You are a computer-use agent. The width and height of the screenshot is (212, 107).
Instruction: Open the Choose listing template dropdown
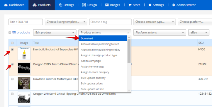click(66, 22)
